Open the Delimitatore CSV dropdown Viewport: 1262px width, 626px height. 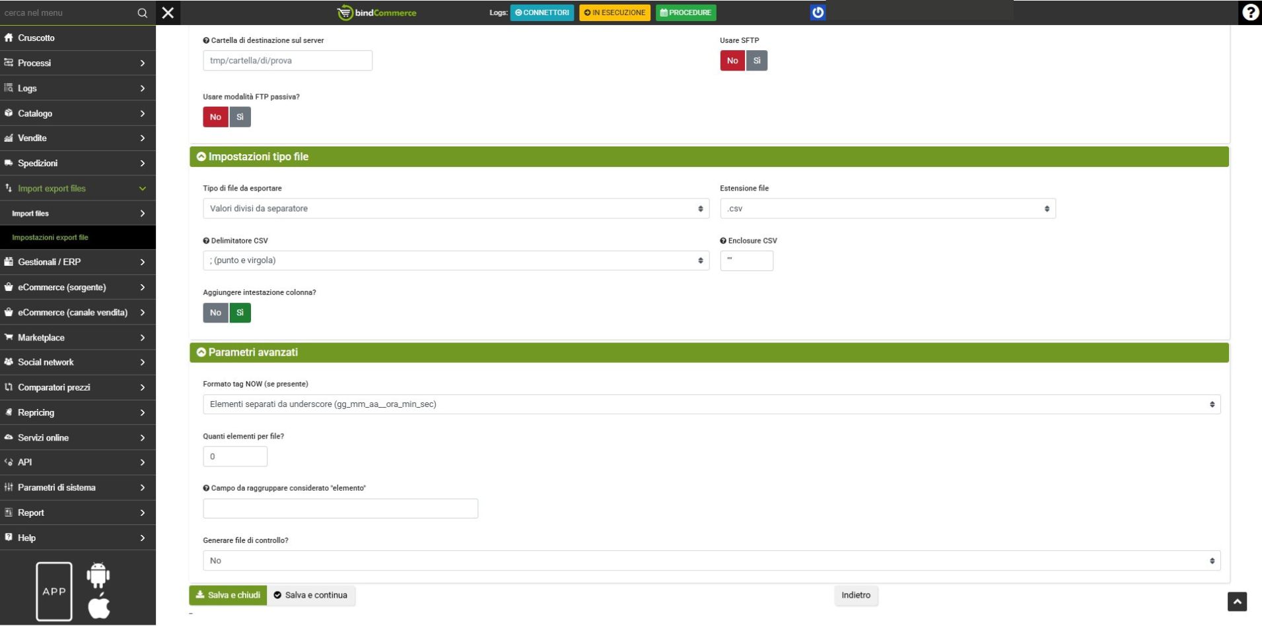(x=456, y=261)
